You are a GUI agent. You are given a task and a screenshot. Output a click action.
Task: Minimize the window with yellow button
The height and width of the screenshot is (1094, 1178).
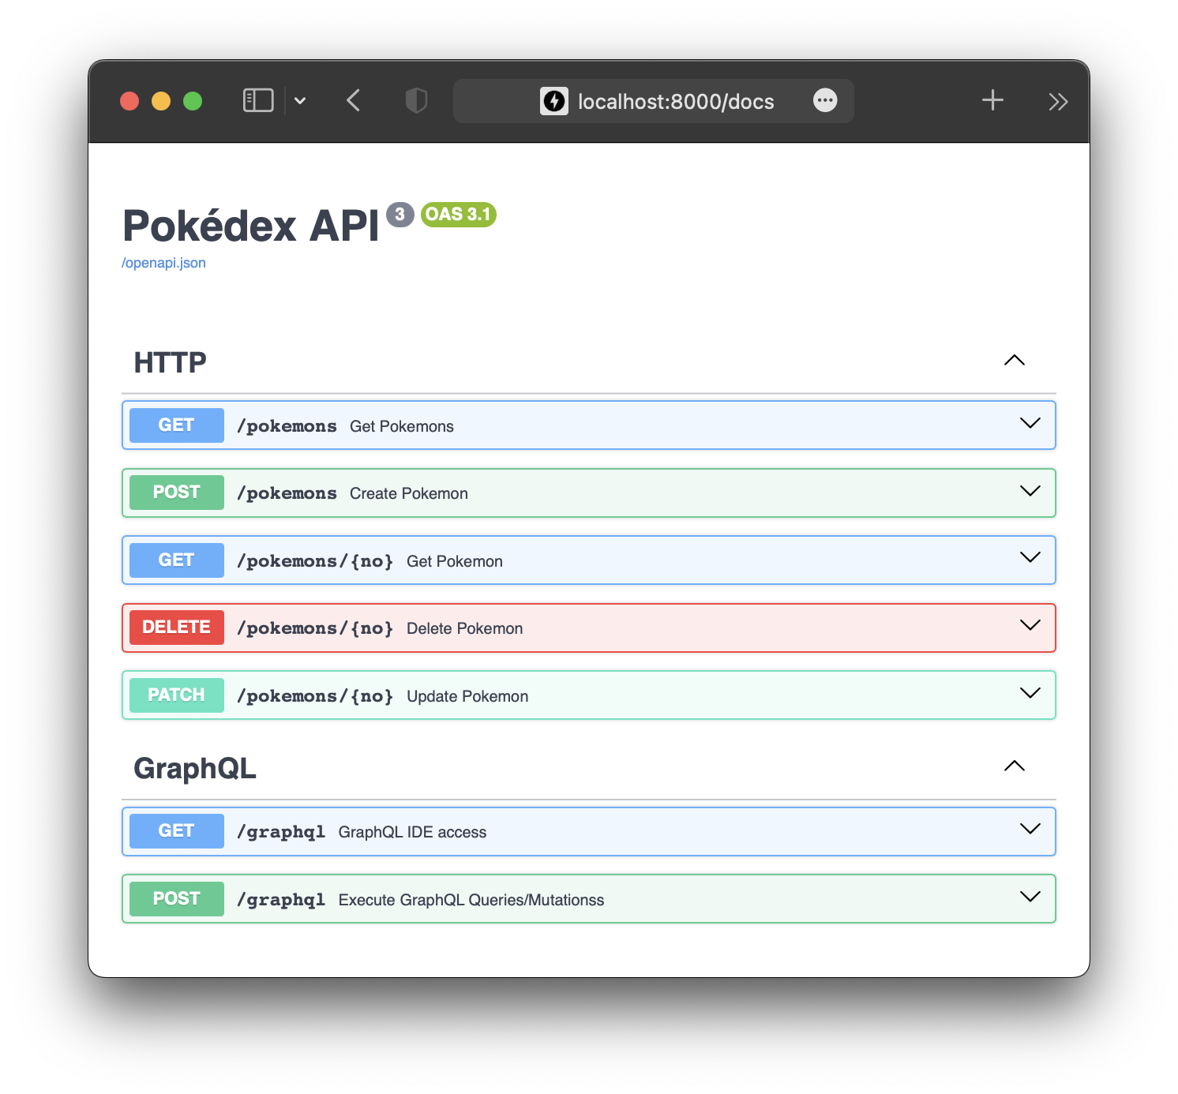[161, 101]
